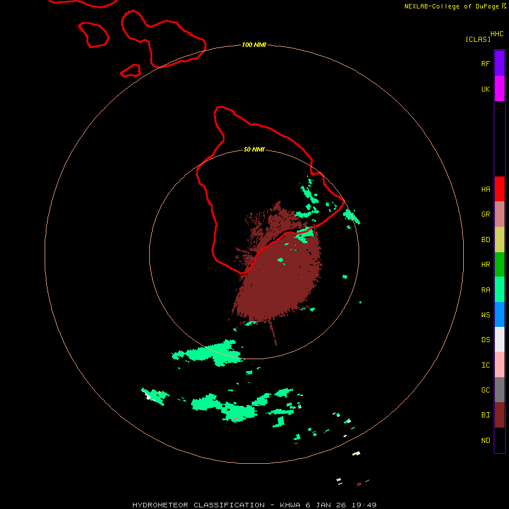Click the GR legend color swatch
The image size is (509, 509).
tap(499, 214)
